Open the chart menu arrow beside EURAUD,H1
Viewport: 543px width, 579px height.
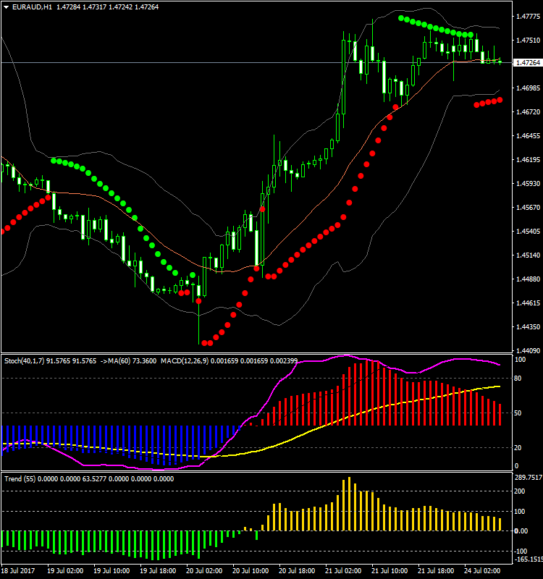[x=7, y=7]
